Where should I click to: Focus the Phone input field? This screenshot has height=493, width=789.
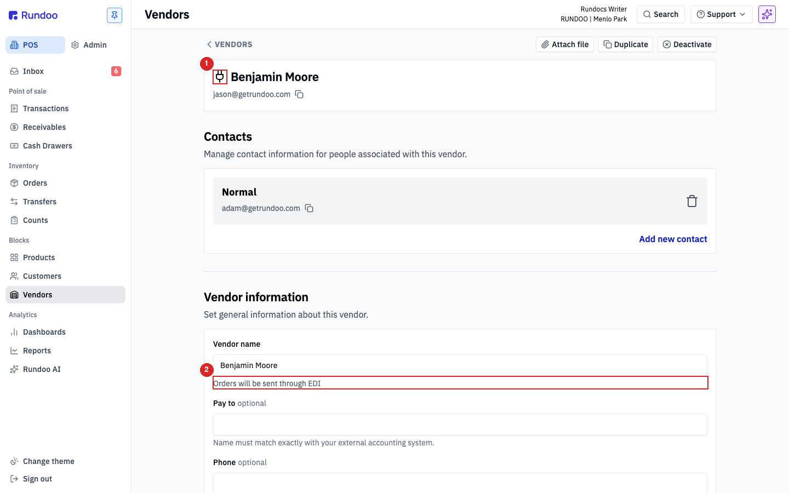[460, 483]
